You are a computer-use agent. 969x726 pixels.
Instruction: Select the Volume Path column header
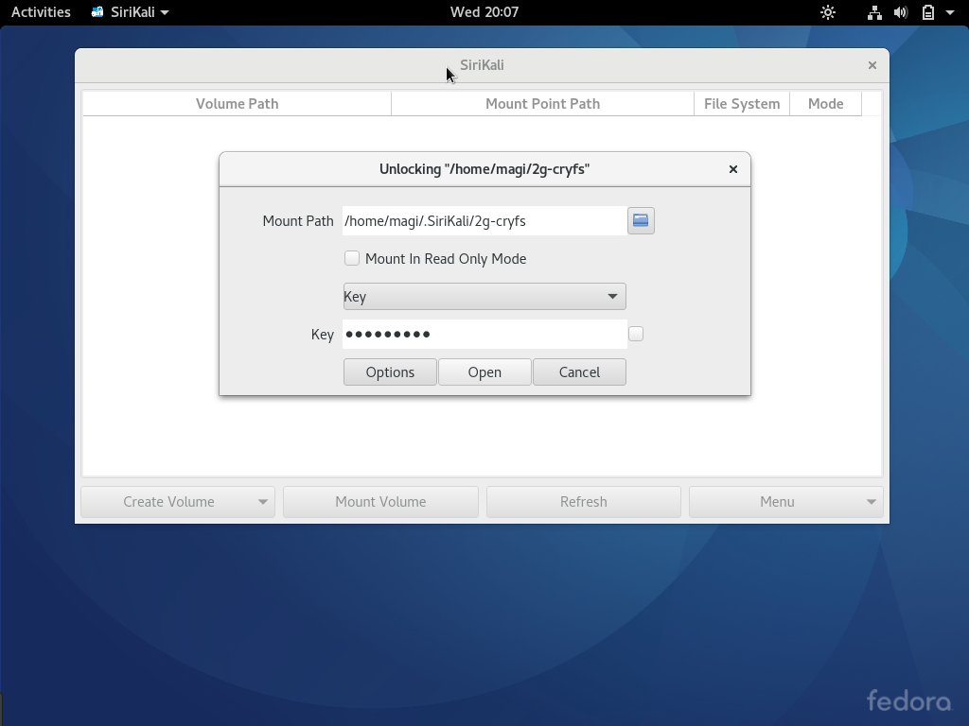(238, 104)
